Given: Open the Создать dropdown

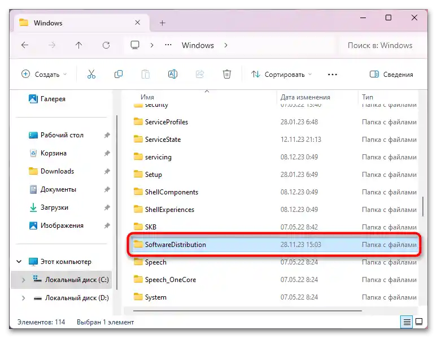Looking at the screenshot, I should tap(44, 74).
